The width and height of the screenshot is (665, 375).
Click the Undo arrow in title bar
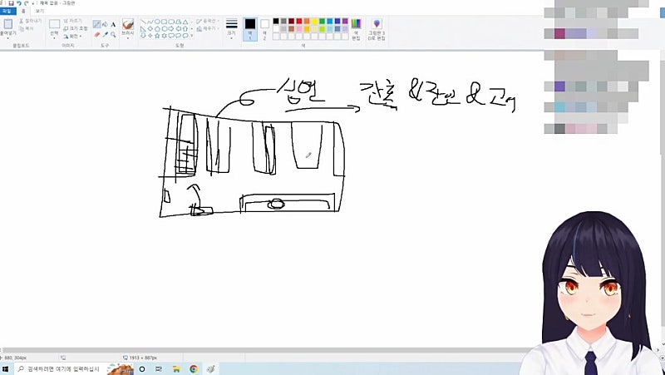[x=17, y=3]
